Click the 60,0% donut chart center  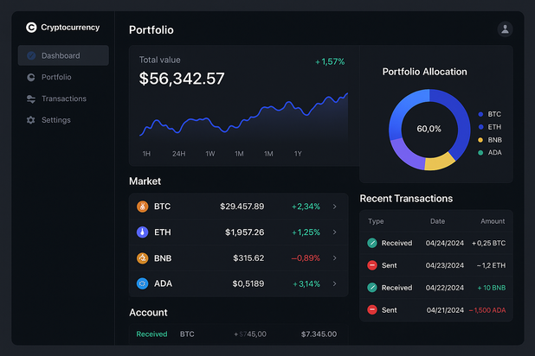click(429, 129)
